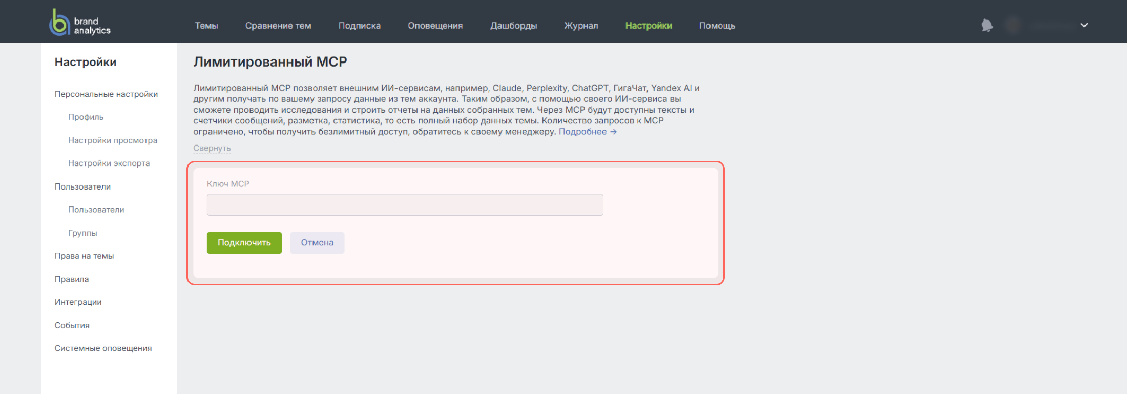
Task: Open the Помощь menu
Action: pyautogui.click(x=717, y=26)
